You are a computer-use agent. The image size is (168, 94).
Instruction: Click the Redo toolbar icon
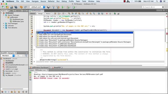(x=25, y=7)
